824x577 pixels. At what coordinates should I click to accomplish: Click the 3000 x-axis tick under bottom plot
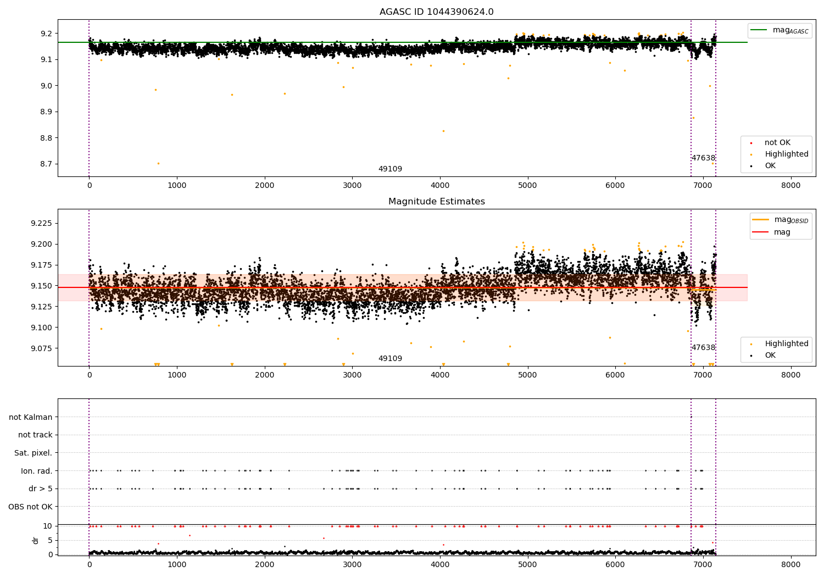click(x=352, y=565)
